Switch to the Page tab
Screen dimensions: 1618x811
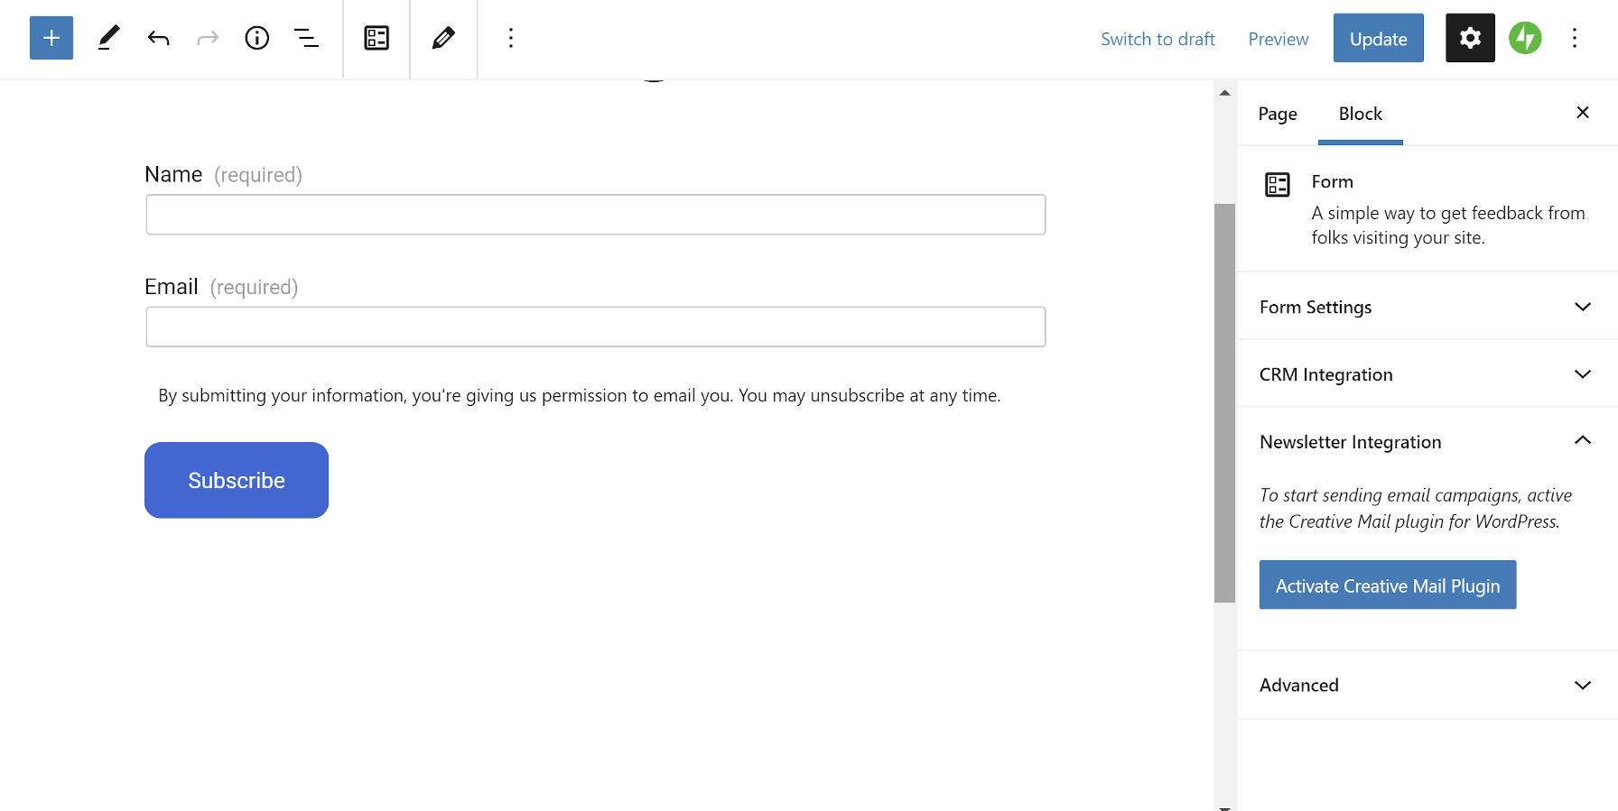[x=1277, y=114]
